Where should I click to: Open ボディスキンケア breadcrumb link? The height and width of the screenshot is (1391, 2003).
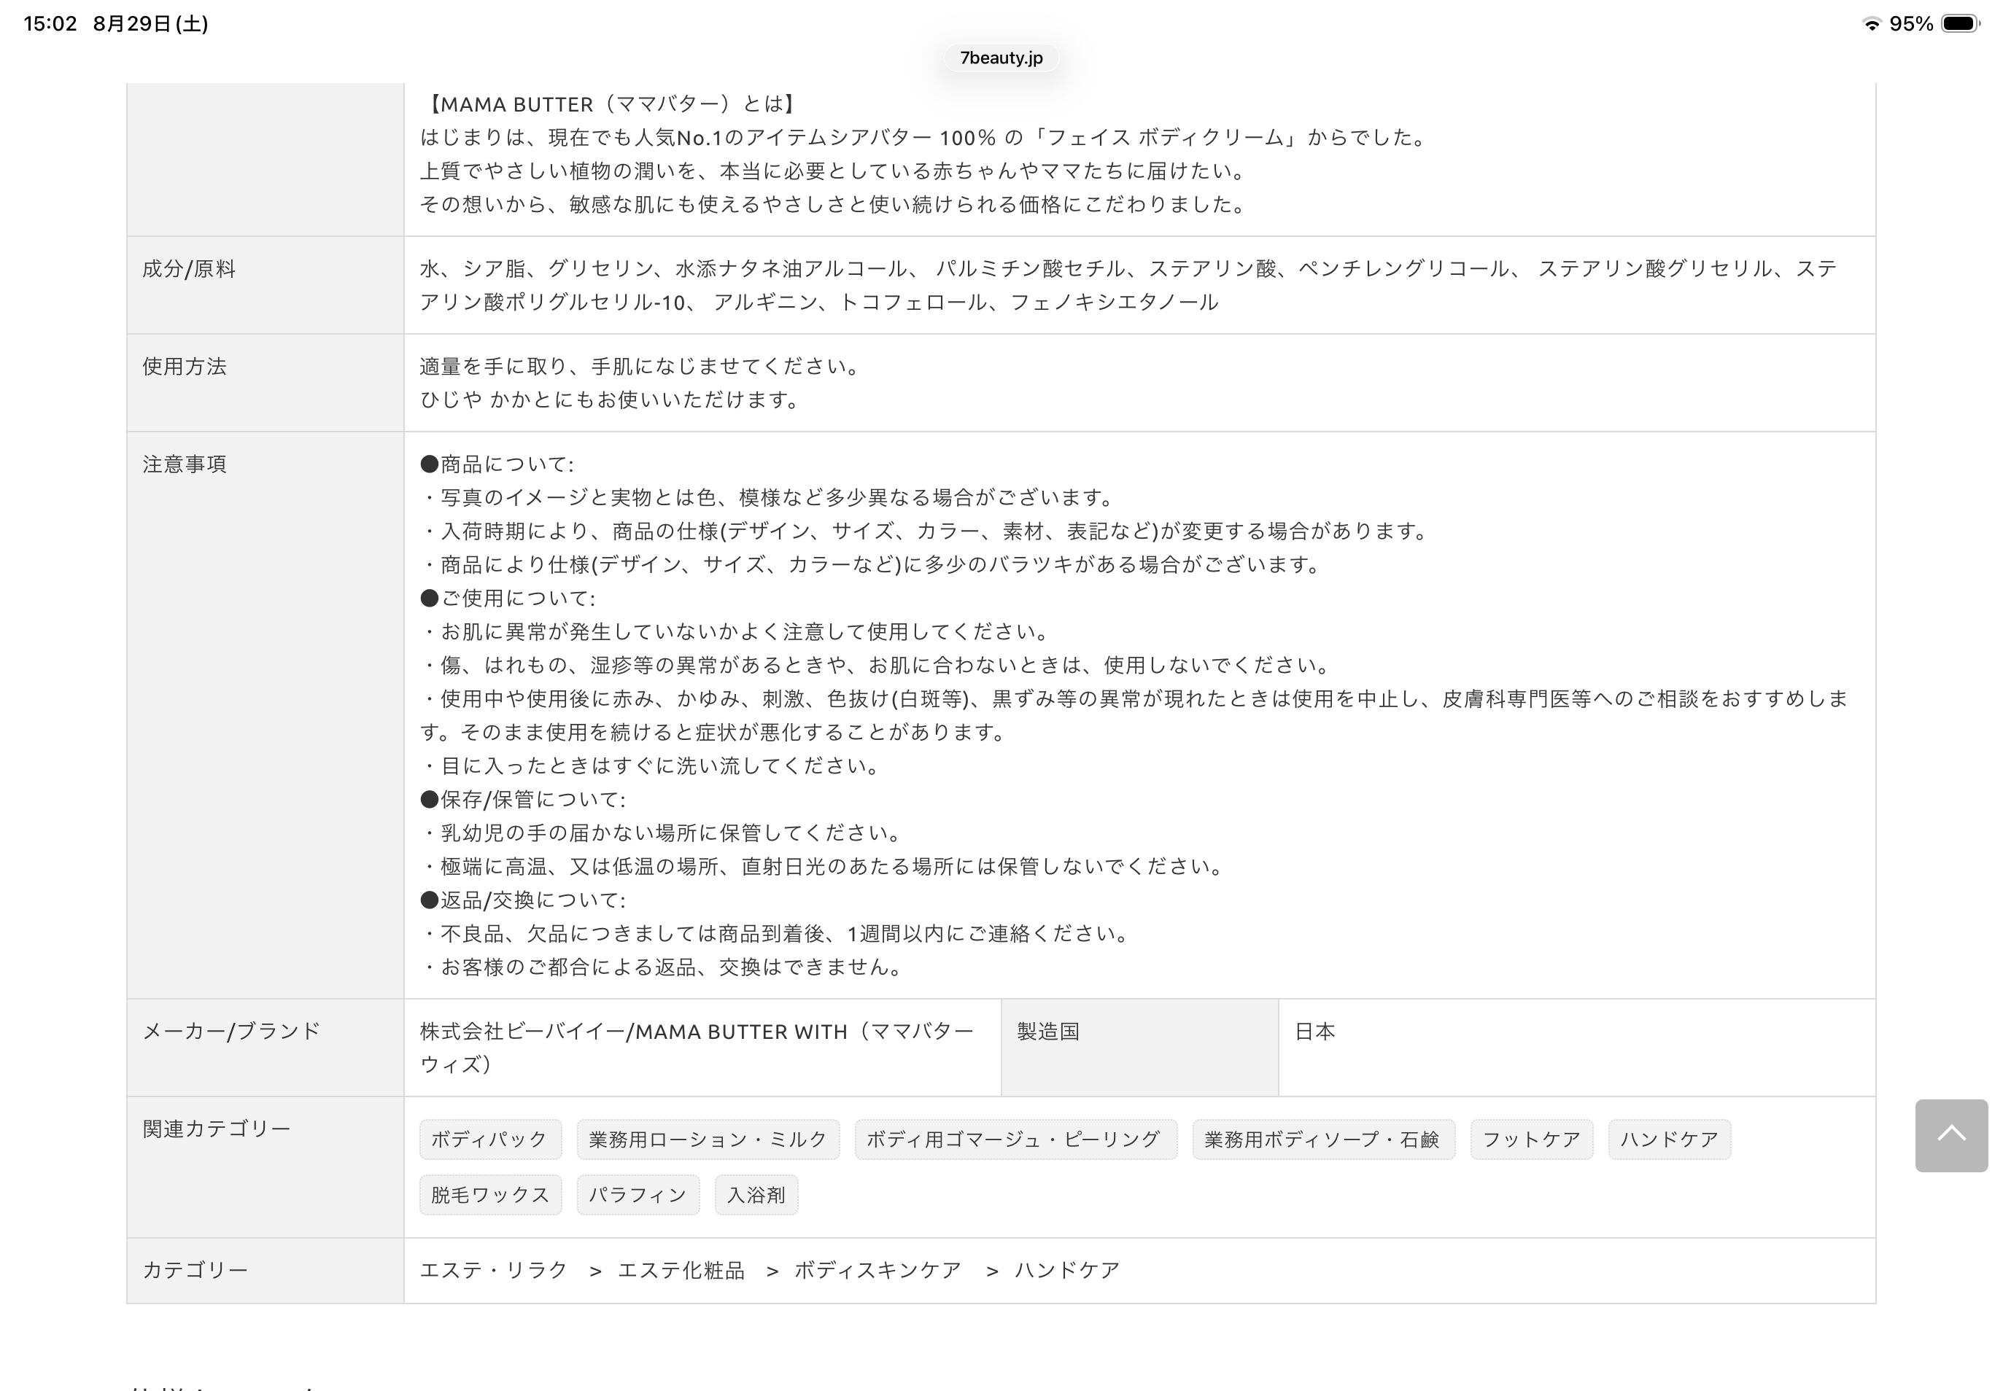point(877,1270)
